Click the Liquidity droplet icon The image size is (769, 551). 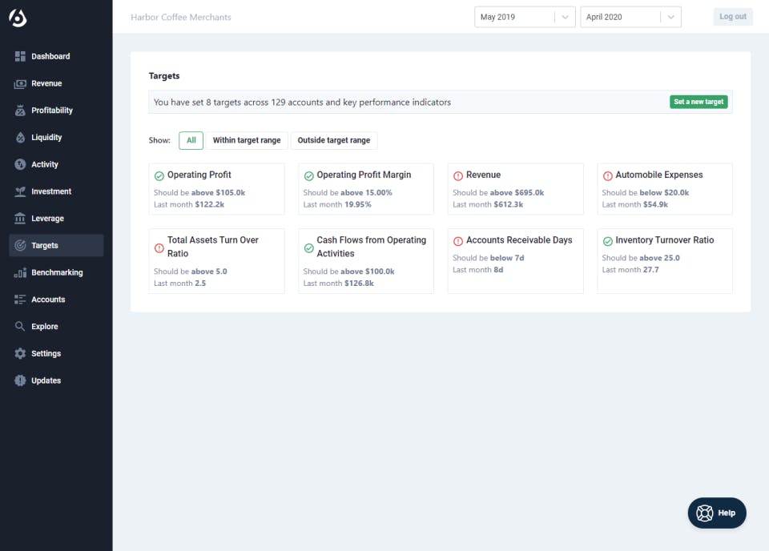tap(20, 138)
